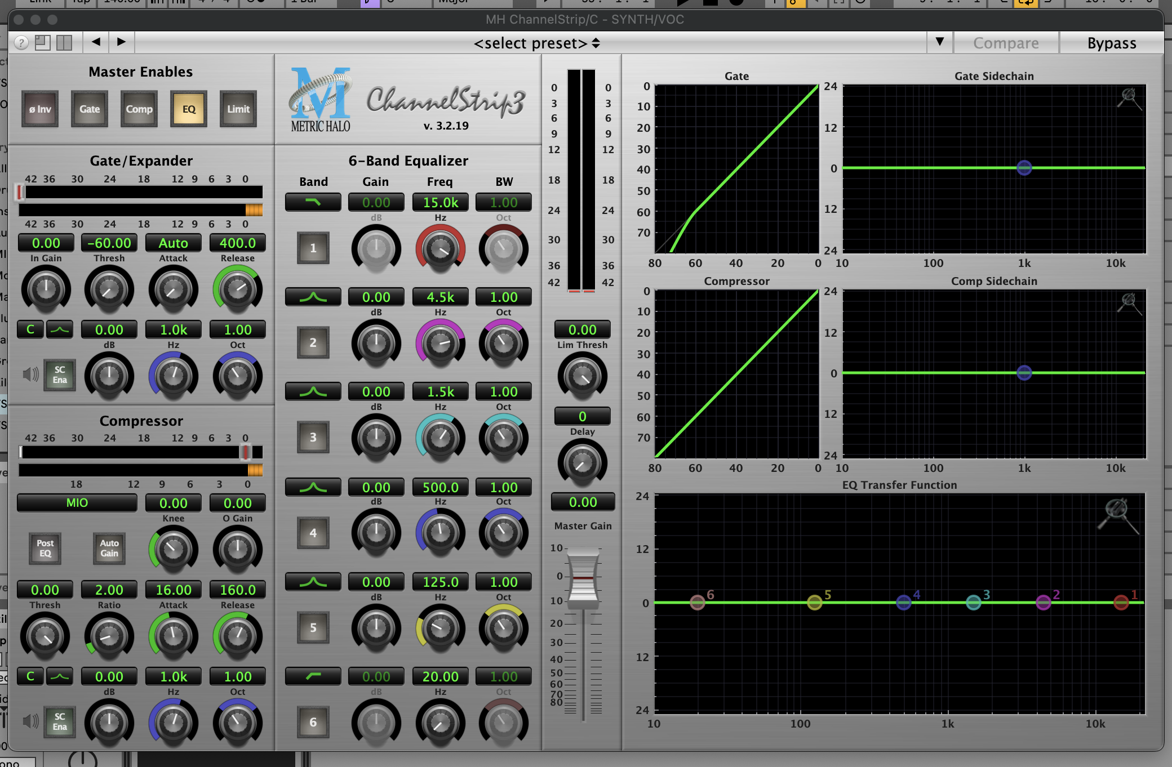Click the Gate Sidechain analyzer magnifier icon
This screenshot has height=767, width=1172.
pos(1130,99)
